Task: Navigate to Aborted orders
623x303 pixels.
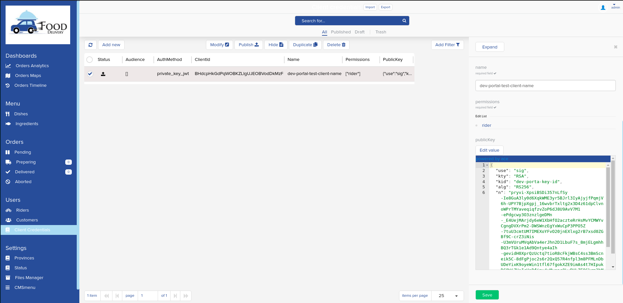Action: tap(23, 181)
